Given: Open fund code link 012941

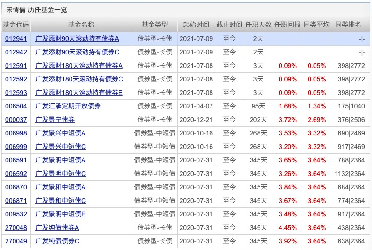Looking at the screenshot, I should tap(16, 39).
